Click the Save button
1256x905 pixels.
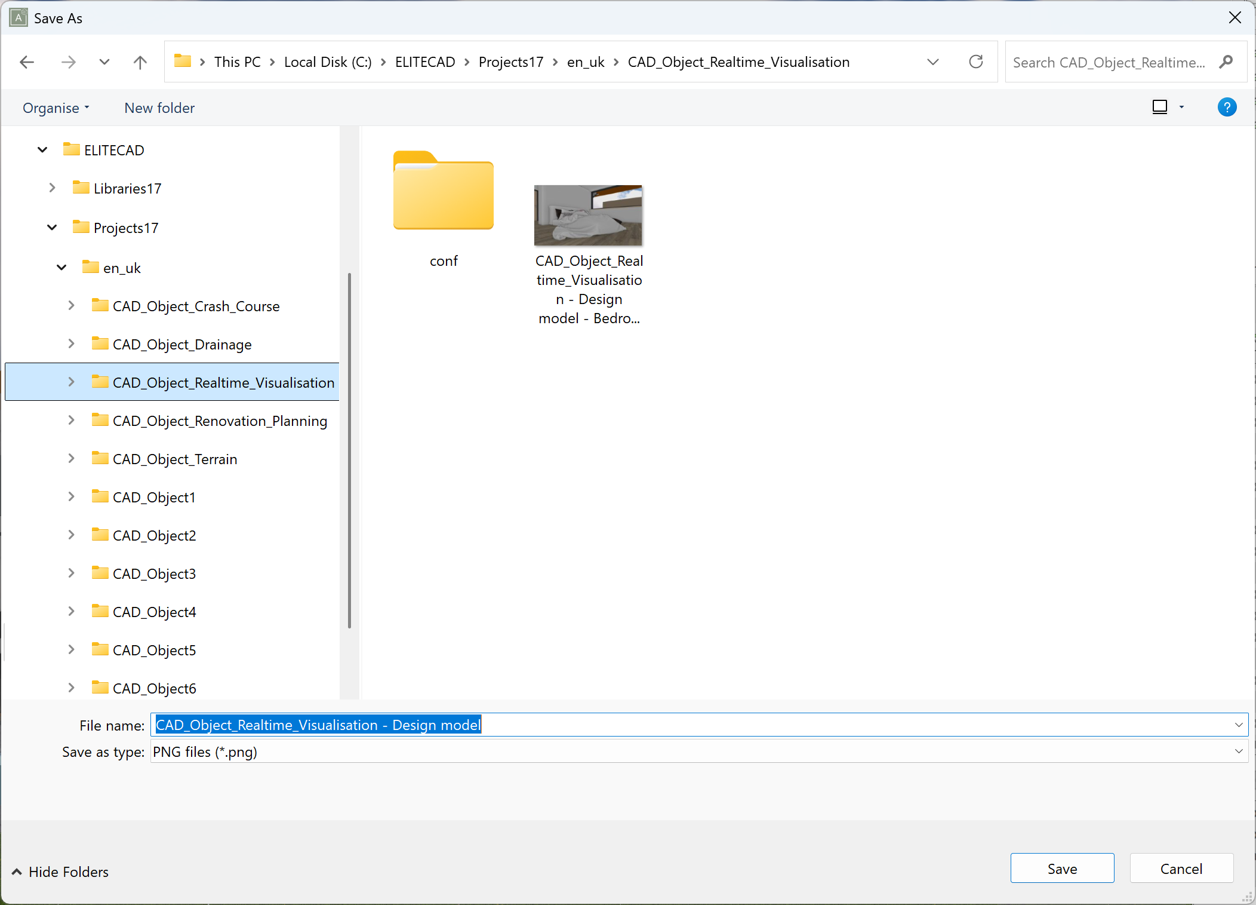pos(1062,869)
